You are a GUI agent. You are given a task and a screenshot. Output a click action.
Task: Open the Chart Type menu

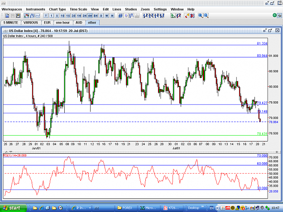(58, 9)
